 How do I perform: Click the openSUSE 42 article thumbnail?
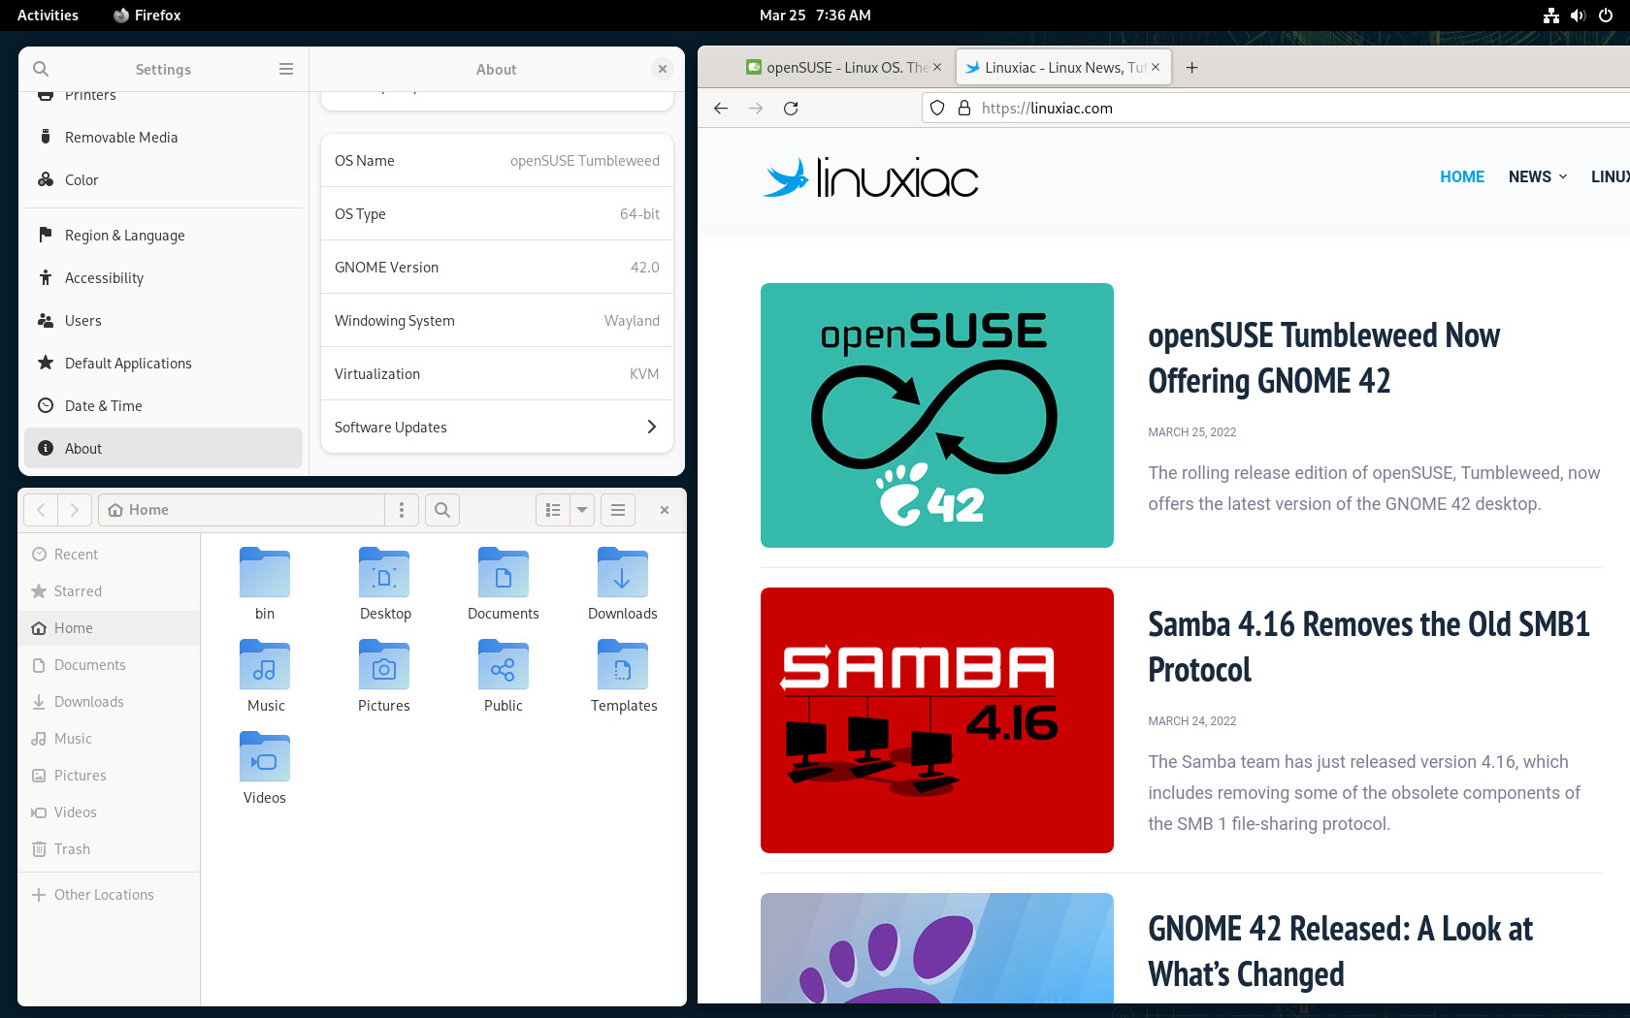coord(937,415)
